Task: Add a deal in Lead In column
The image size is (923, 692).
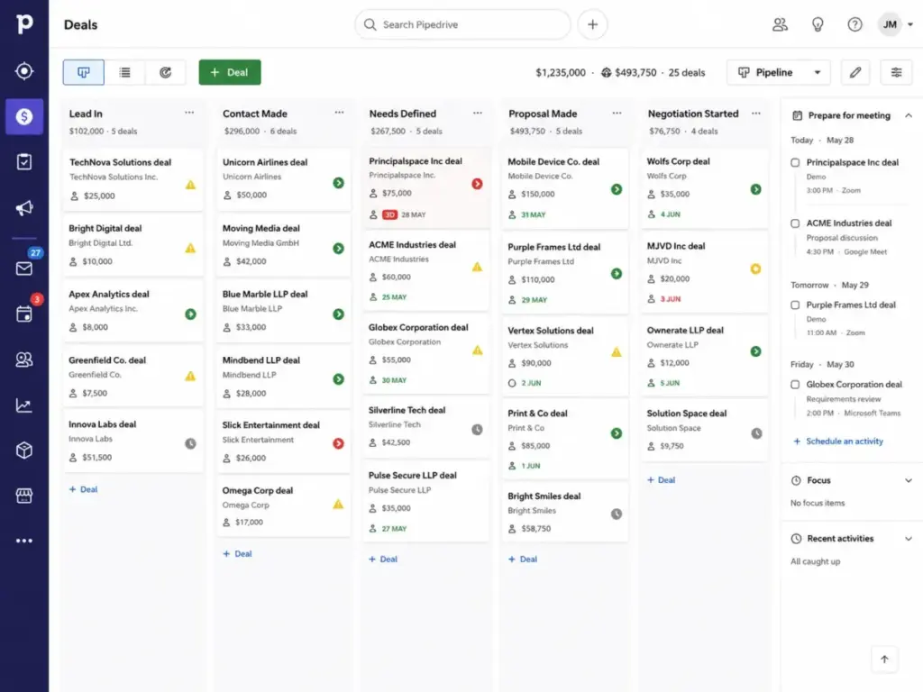Action: tap(84, 489)
